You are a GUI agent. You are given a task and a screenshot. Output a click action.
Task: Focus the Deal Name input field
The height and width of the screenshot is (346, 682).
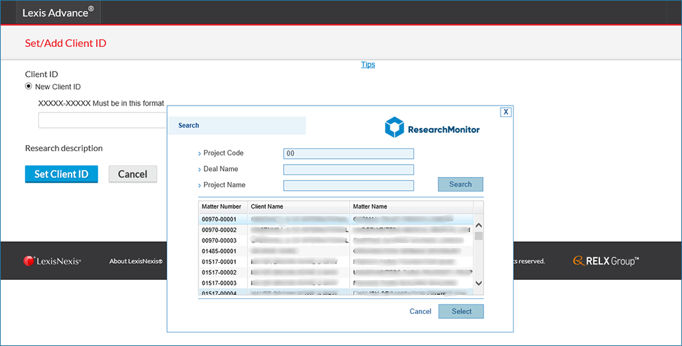349,170
